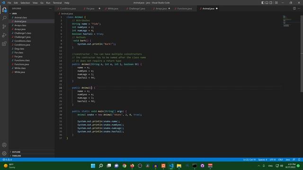
Task: Customize layout icon in title bar
Action: (x=276, y=3)
